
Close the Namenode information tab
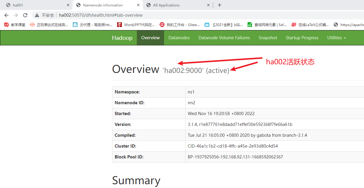[138, 5]
